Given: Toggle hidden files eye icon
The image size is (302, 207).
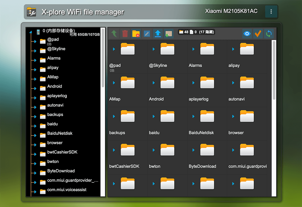Looking at the screenshot, I should (x=247, y=34).
